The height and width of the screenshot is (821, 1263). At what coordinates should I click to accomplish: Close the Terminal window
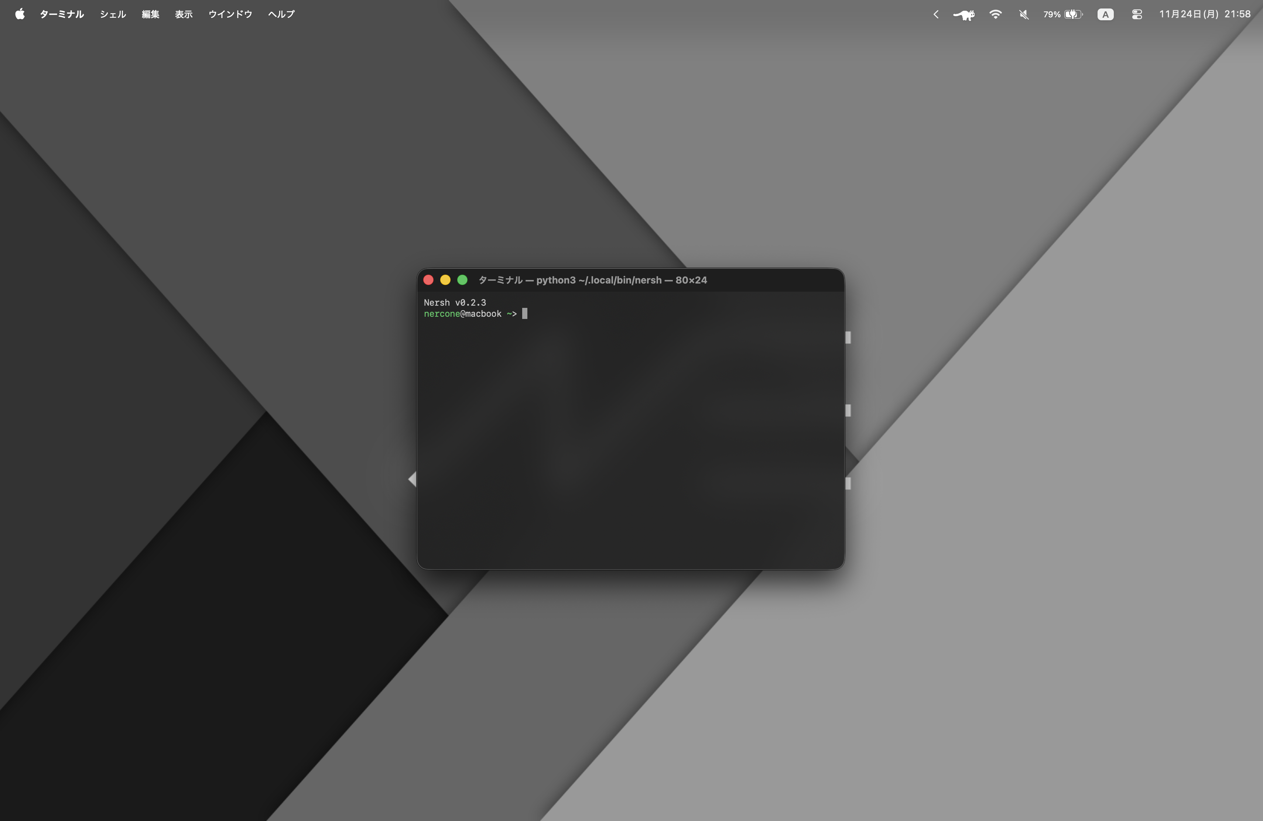pos(428,279)
